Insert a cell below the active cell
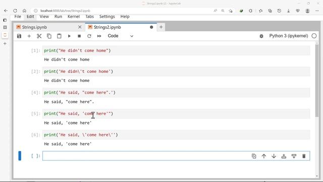323x182 pixels. tap(294, 156)
